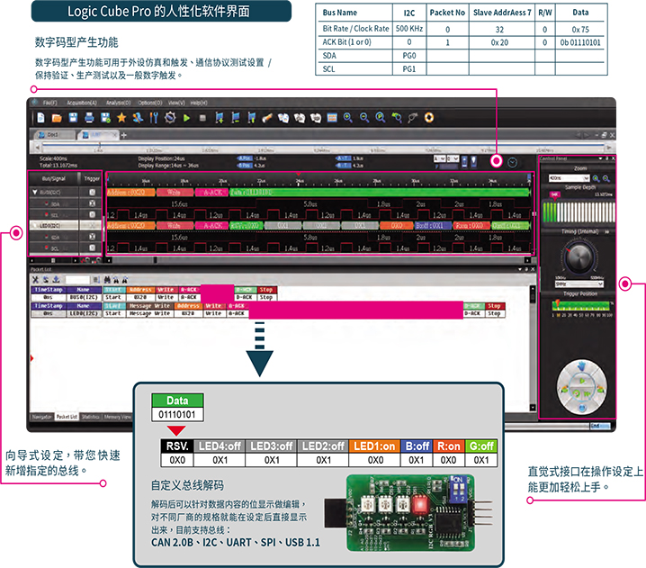Click the Zoom In magnifier in toolbar

[x=348, y=118]
